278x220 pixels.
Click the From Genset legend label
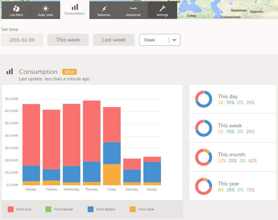[63, 209]
